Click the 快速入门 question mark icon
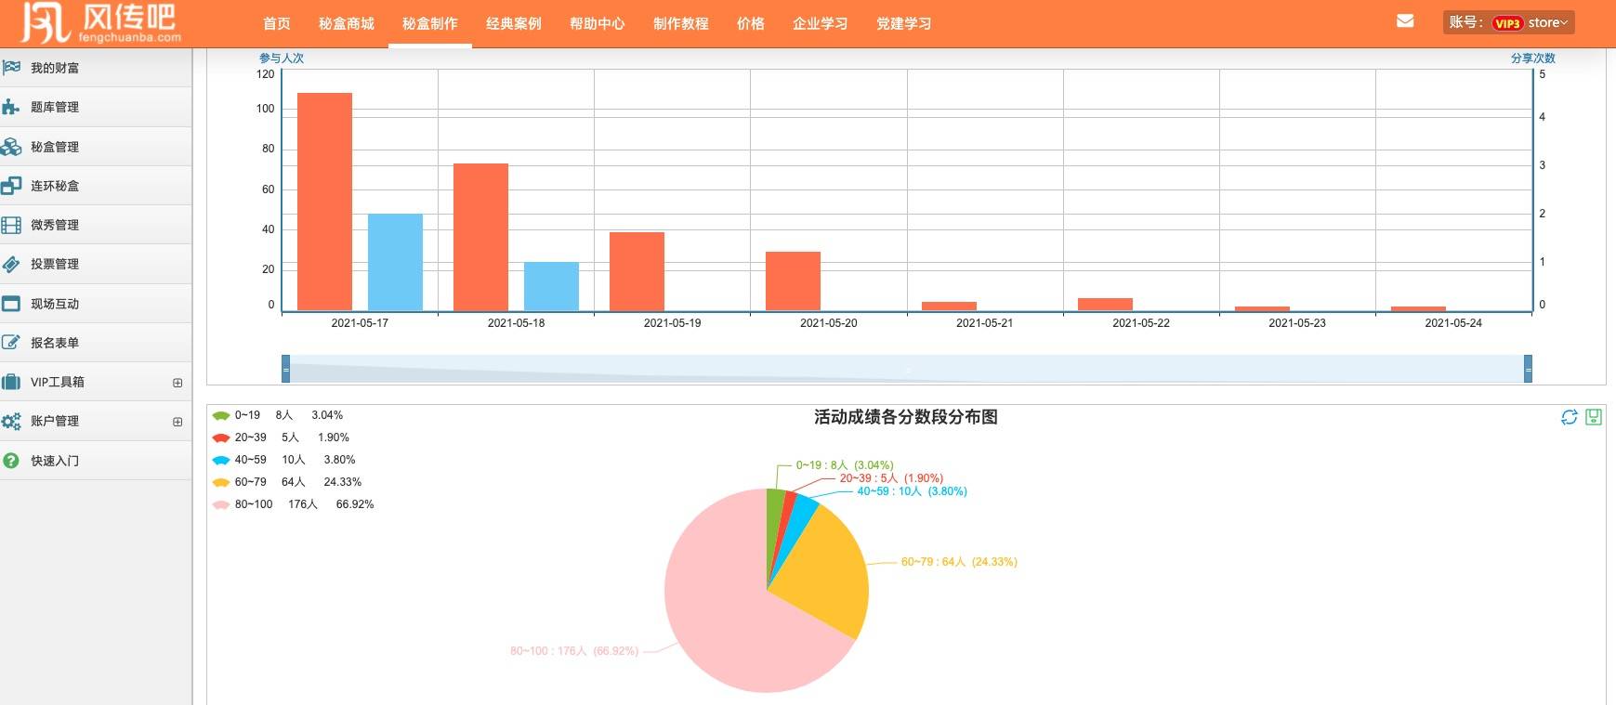The width and height of the screenshot is (1616, 705). 11,461
